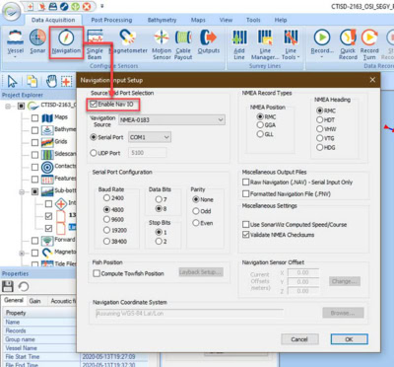The height and width of the screenshot is (367, 394).
Task: Click the Grids icon in Project Explorer
Action: pyautogui.click(x=47, y=142)
